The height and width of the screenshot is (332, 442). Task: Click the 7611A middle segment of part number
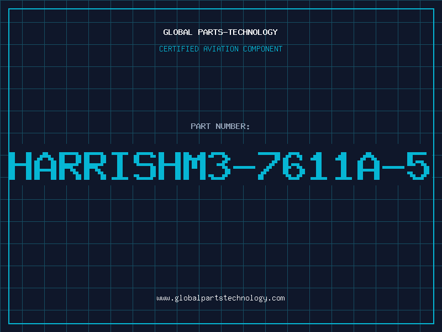tap(319, 166)
